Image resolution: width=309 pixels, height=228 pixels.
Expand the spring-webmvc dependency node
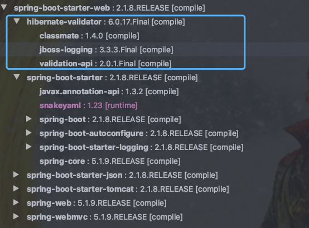pyautogui.click(x=16, y=216)
